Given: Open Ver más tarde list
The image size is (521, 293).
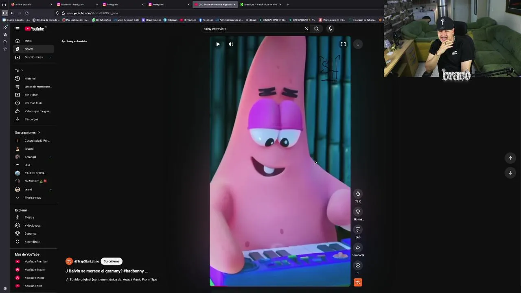Looking at the screenshot, I should tap(33, 103).
